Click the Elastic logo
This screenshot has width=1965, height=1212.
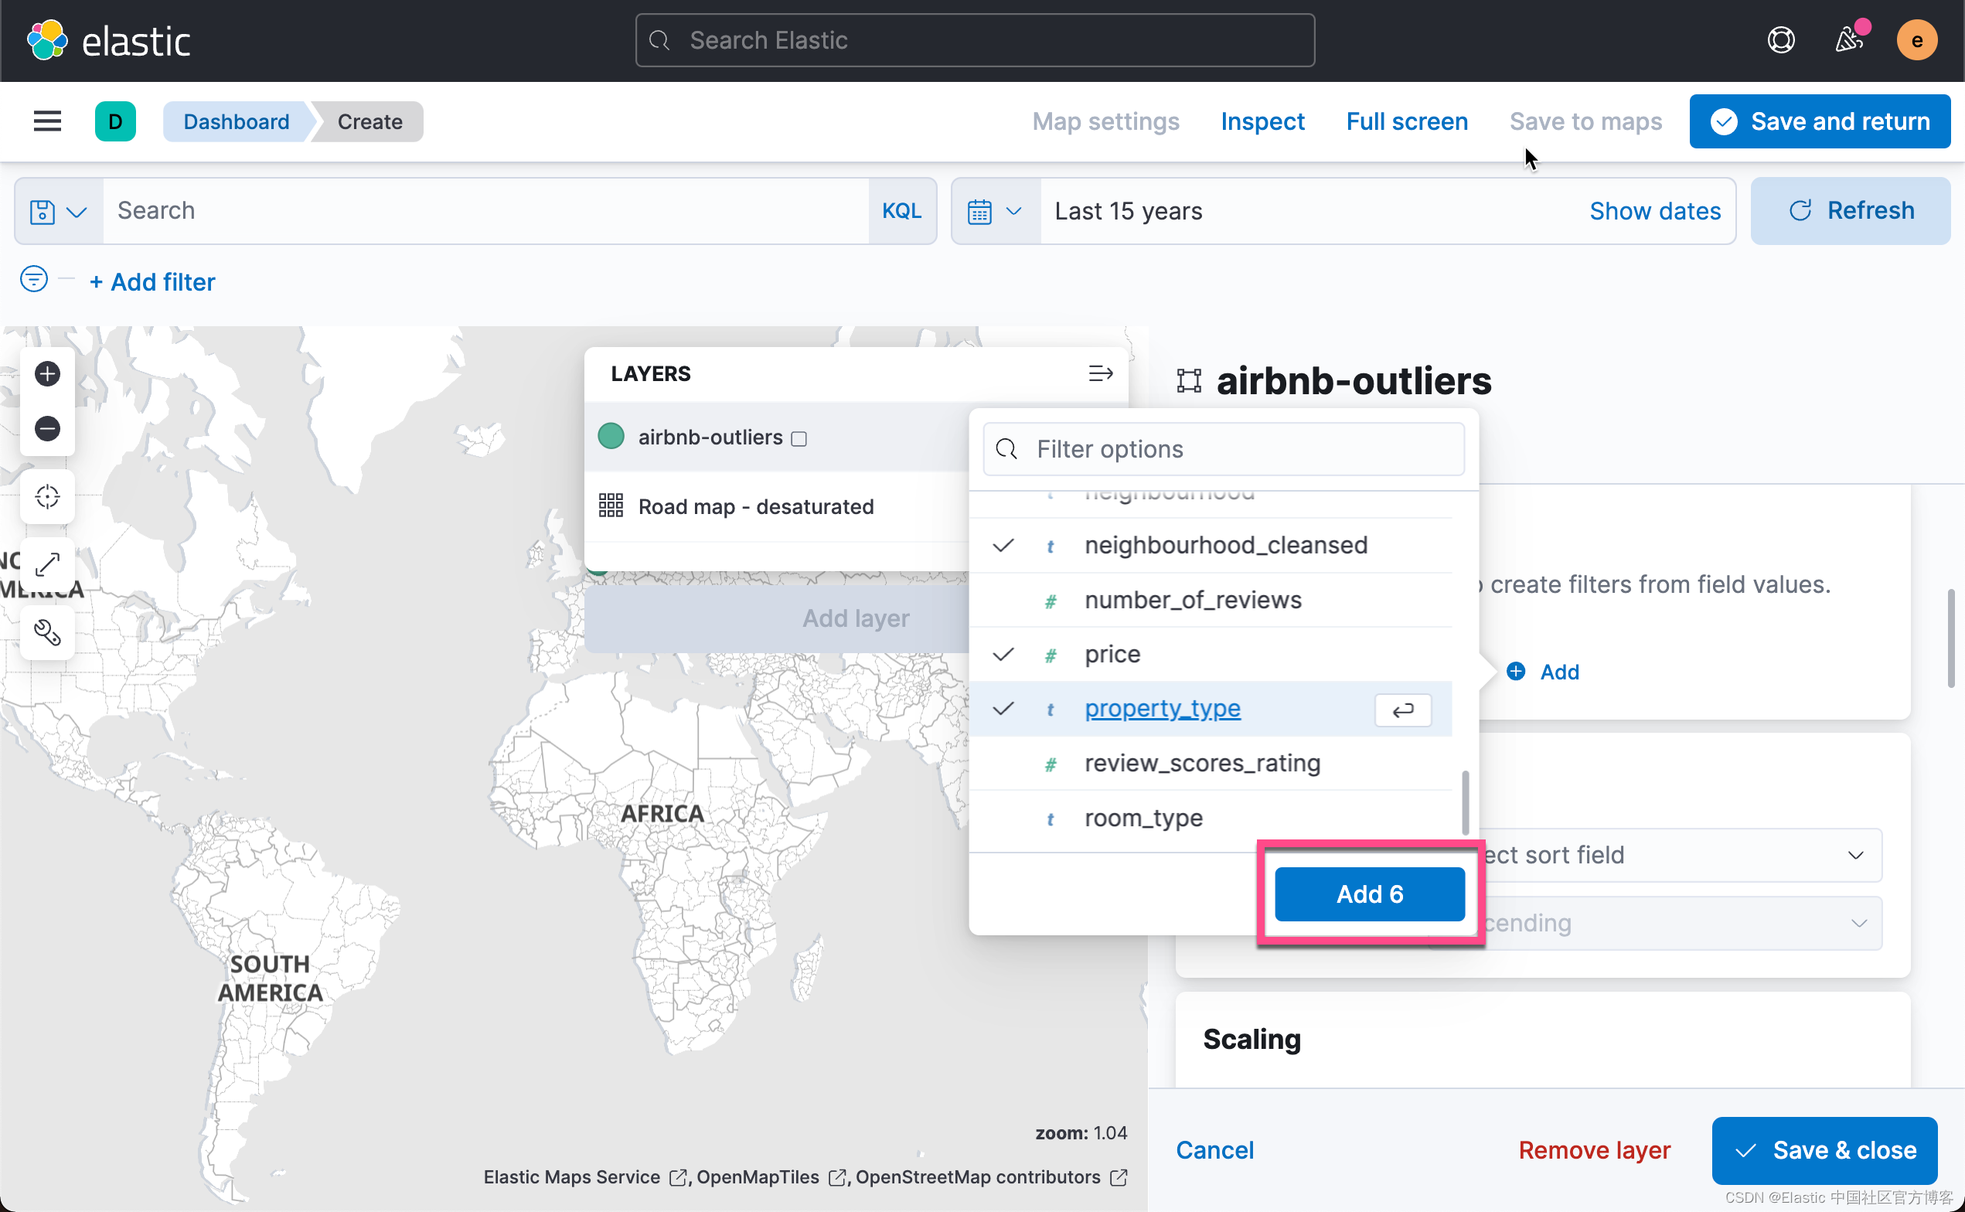[109, 40]
